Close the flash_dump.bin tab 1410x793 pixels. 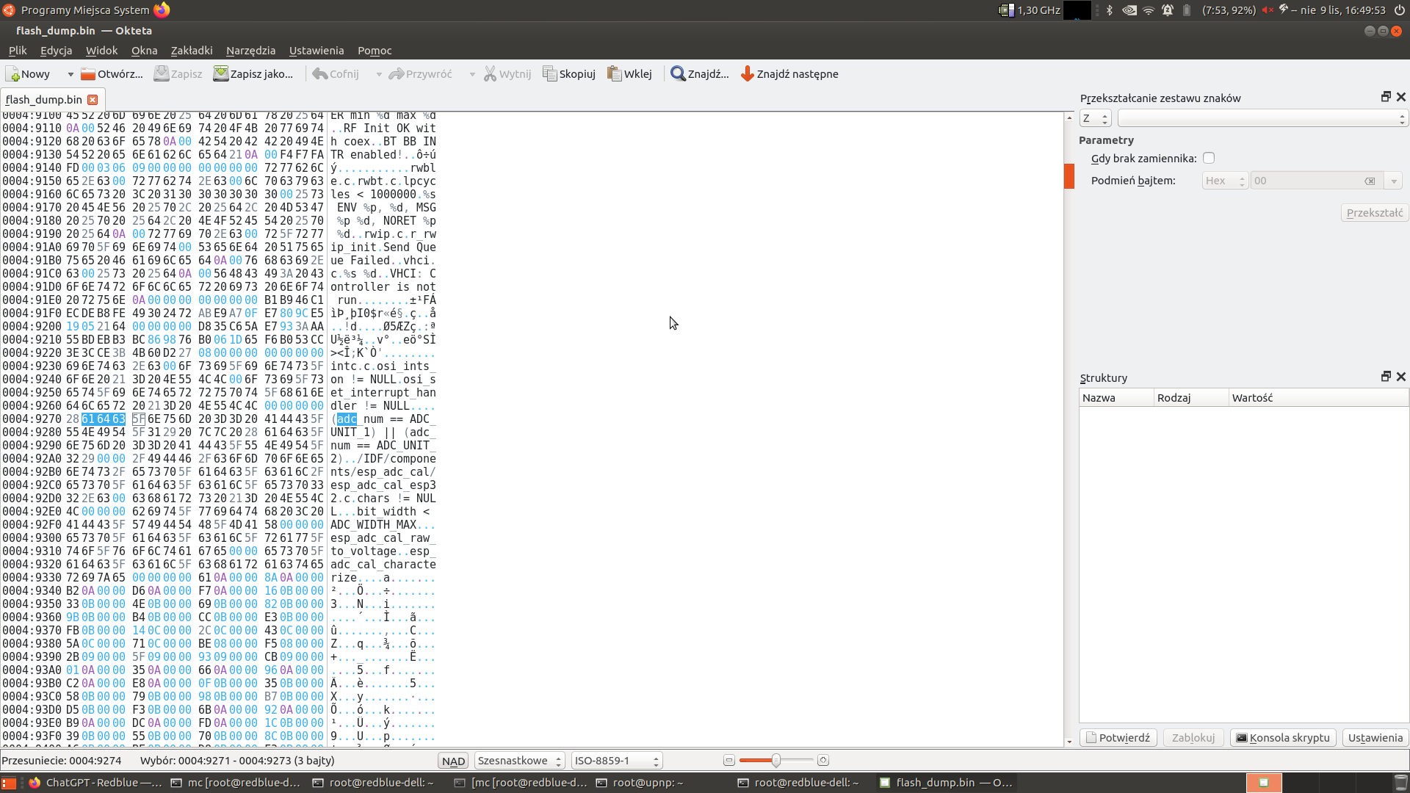[x=93, y=100]
